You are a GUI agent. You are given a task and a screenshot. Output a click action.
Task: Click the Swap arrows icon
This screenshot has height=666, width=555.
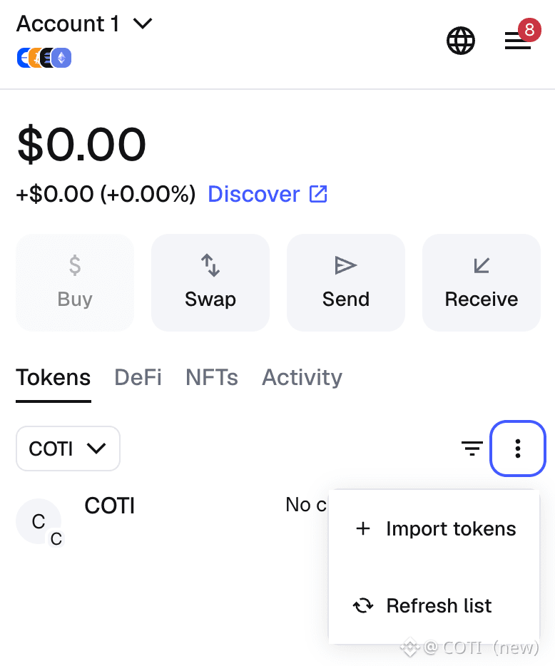pos(210,266)
